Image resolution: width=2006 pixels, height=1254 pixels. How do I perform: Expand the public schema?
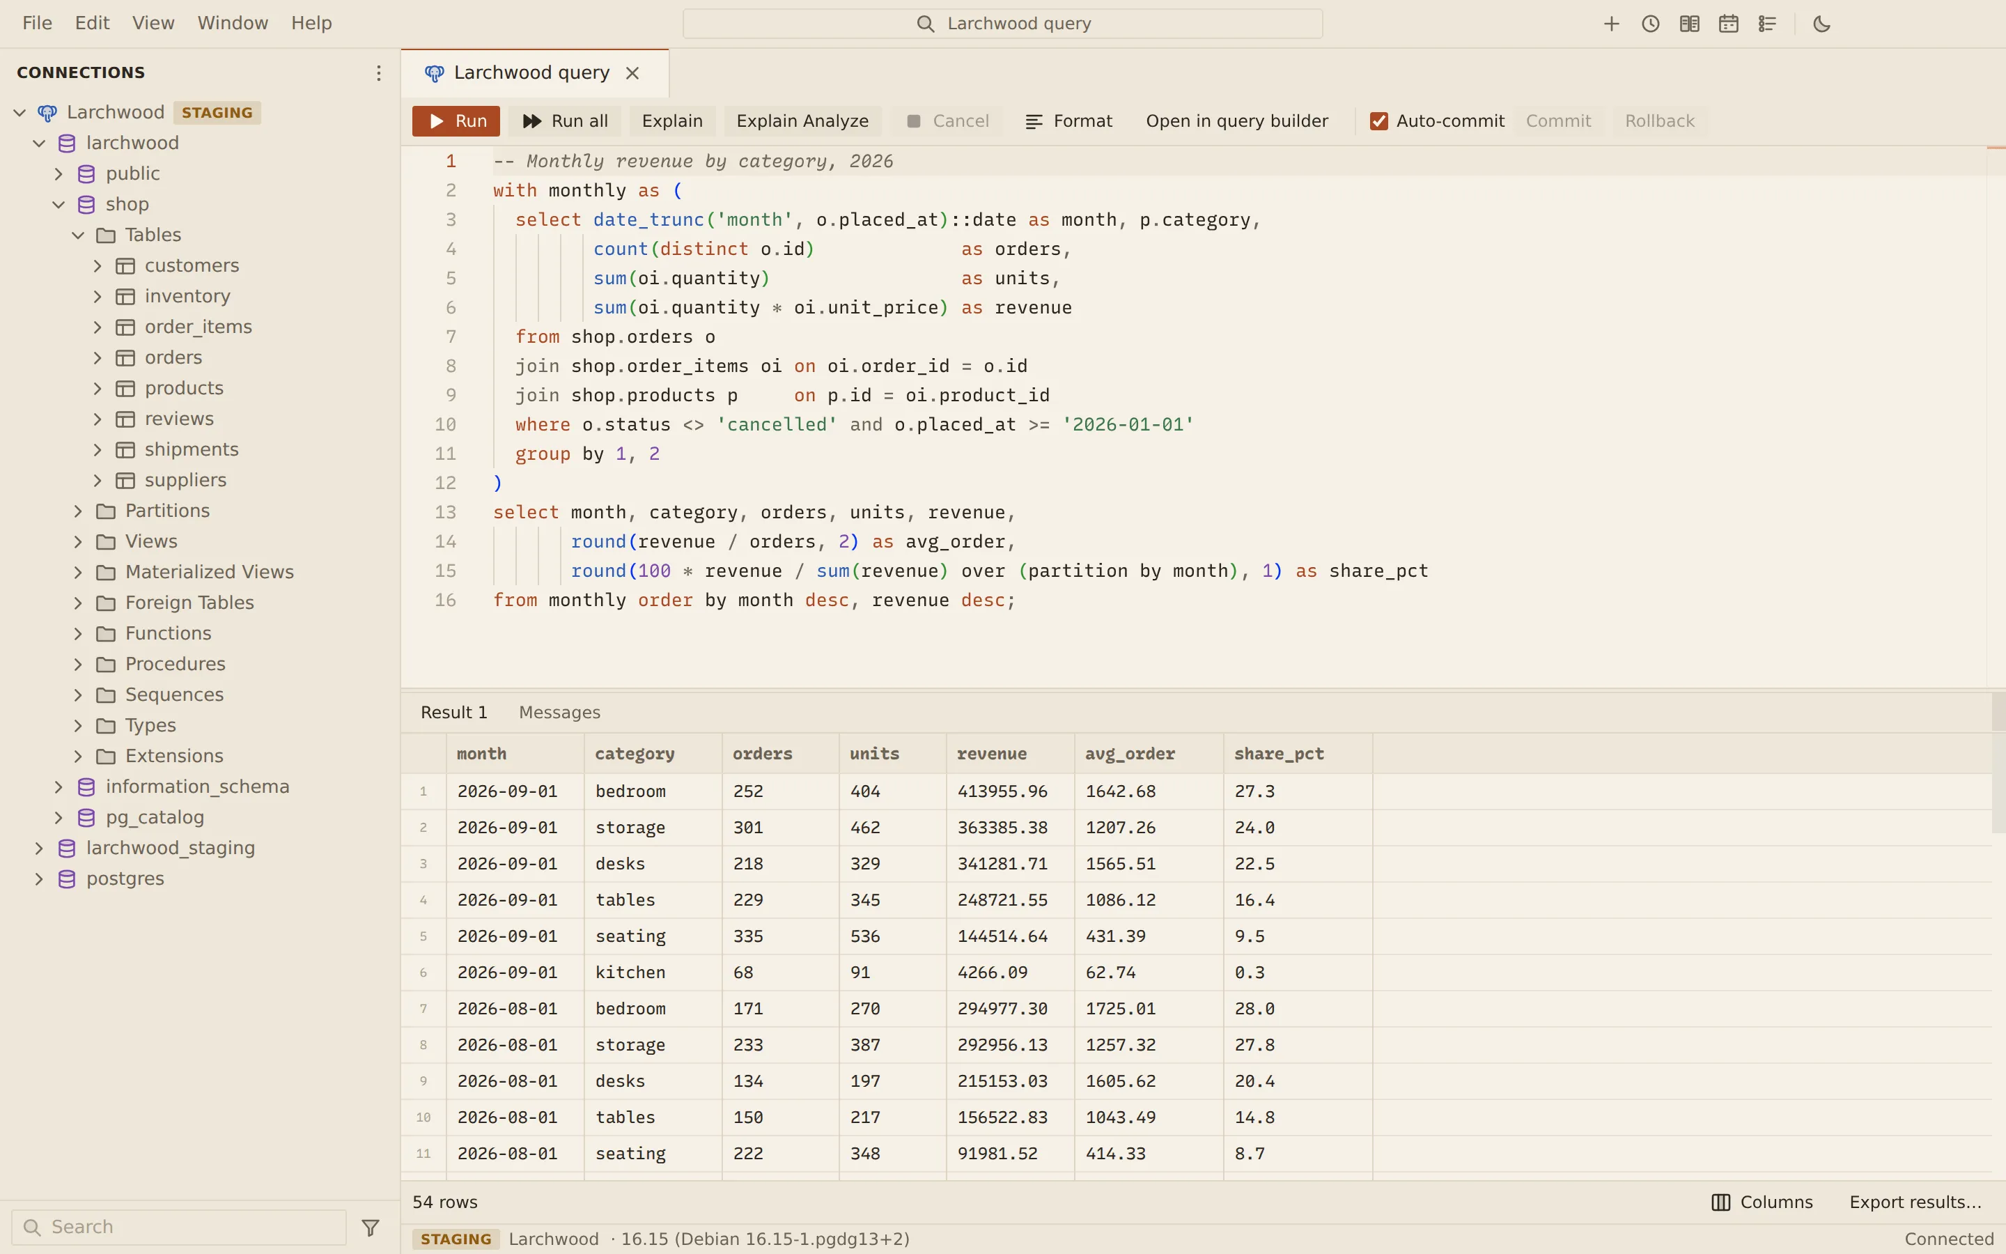tap(59, 174)
